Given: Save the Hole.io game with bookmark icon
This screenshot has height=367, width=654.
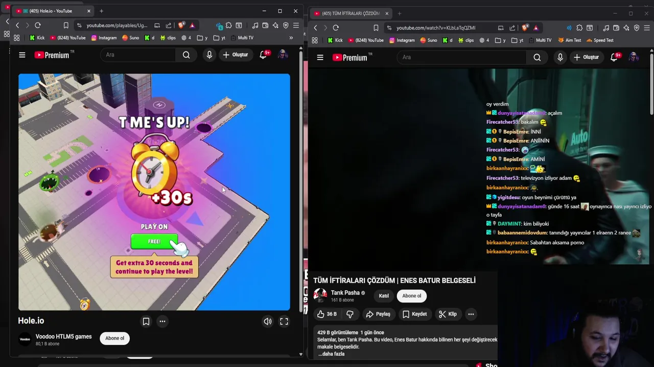Looking at the screenshot, I should click(x=146, y=321).
